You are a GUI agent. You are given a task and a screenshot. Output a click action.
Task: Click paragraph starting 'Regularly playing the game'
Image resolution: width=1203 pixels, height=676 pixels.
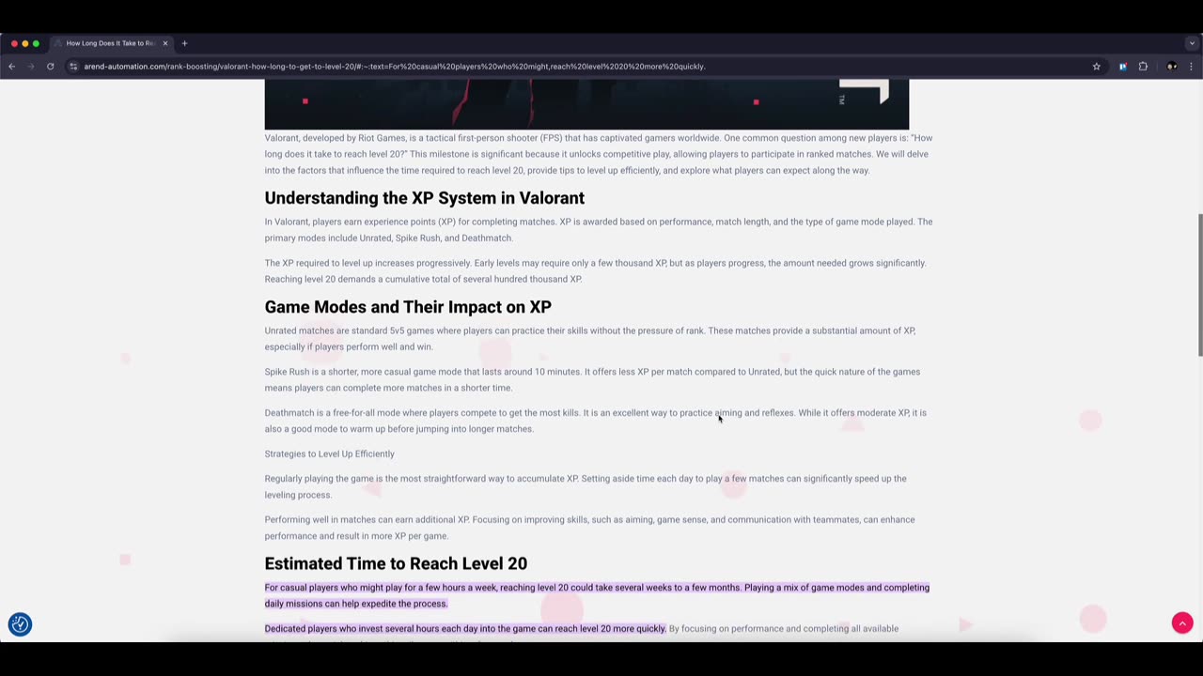click(586, 486)
